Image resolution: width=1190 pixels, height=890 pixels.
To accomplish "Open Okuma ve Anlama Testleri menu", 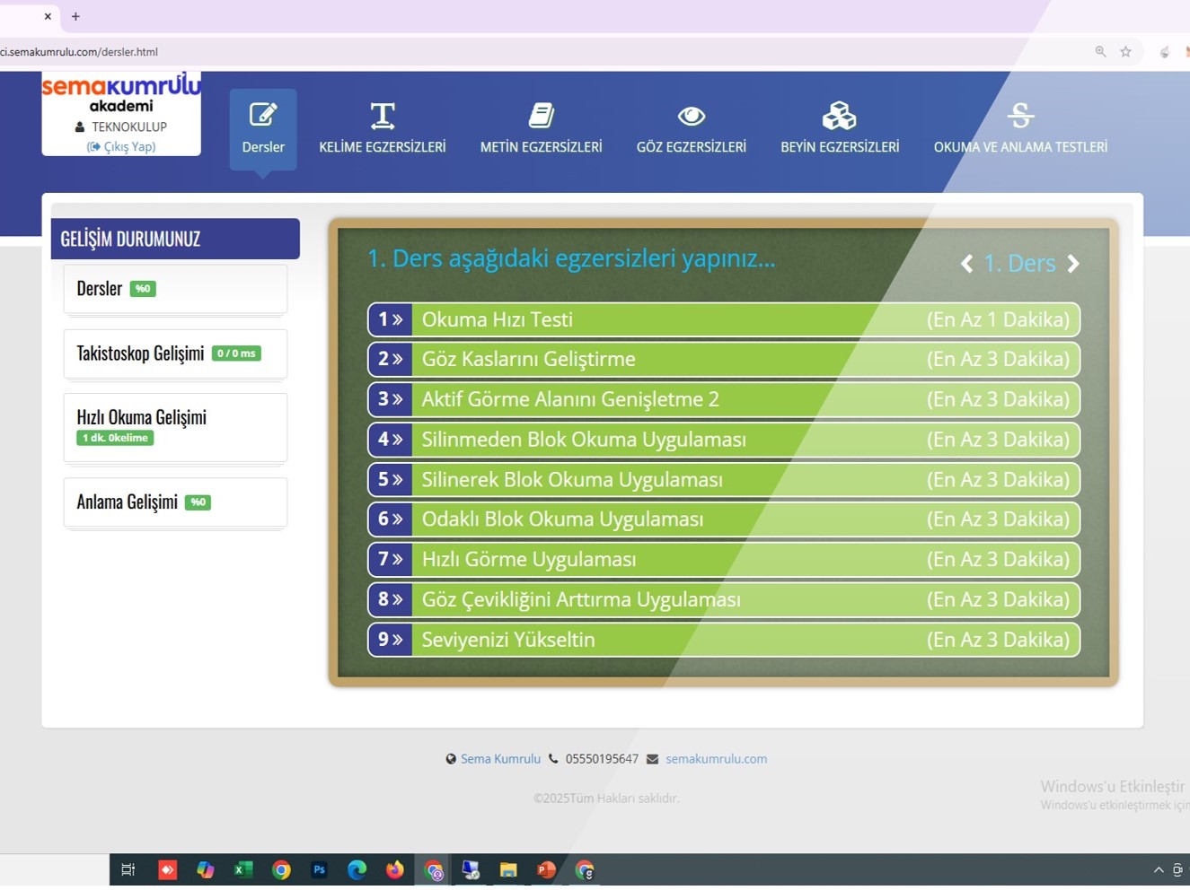I will (1020, 128).
